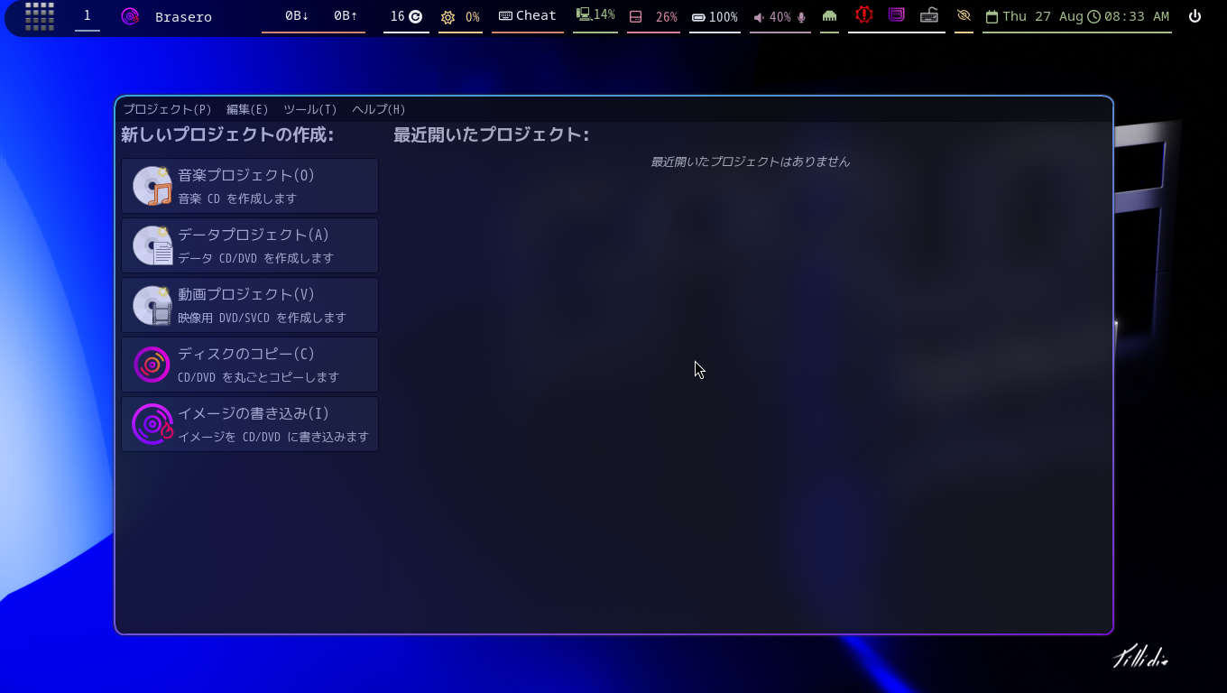This screenshot has width=1227, height=693.
Task: Click the battery 100% indicator
Action: [715, 17]
